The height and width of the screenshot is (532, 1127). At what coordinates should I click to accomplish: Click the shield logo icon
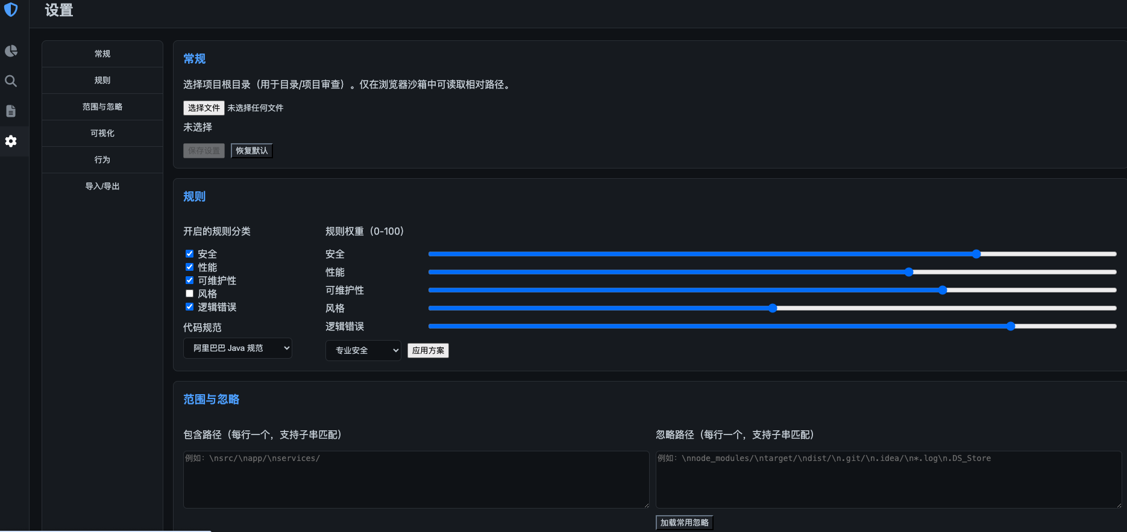11,10
